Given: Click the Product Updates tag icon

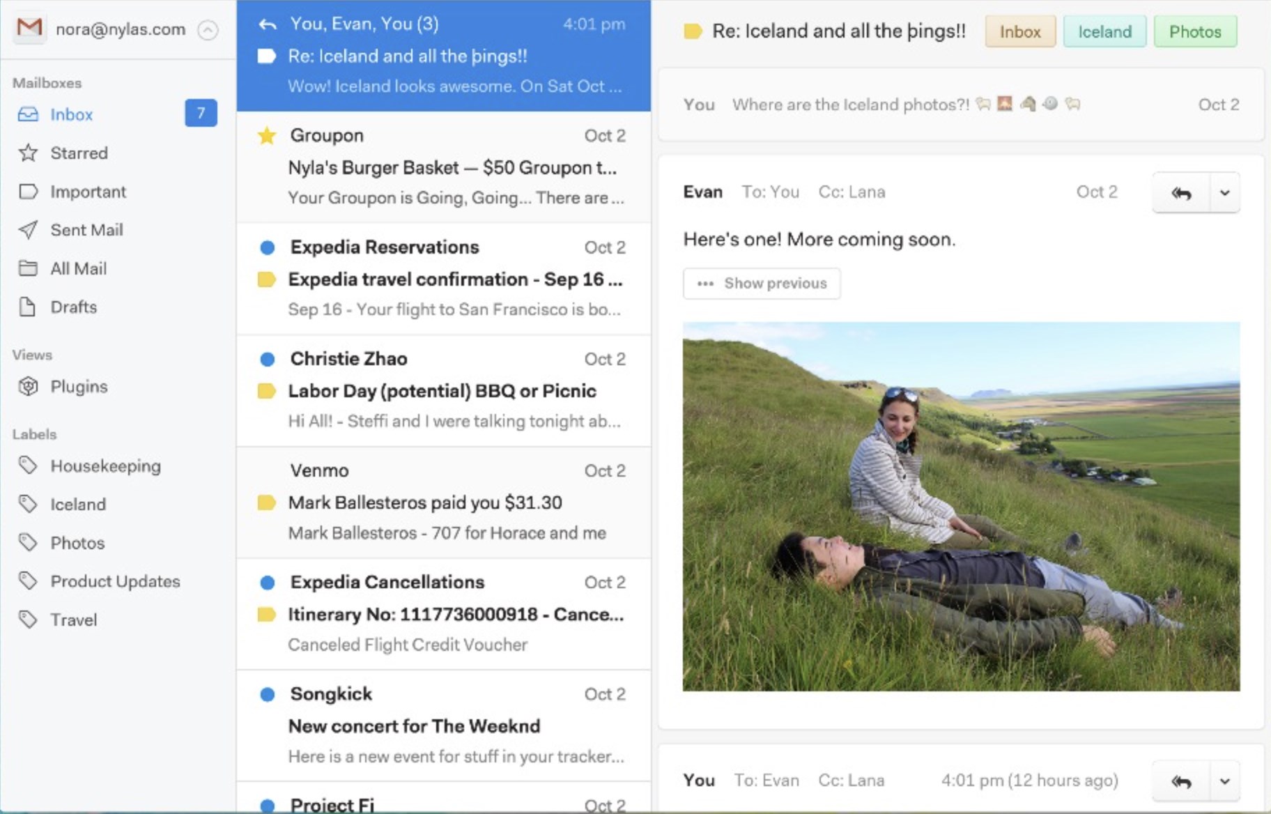Looking at the screenshot, I should (28, 580).
